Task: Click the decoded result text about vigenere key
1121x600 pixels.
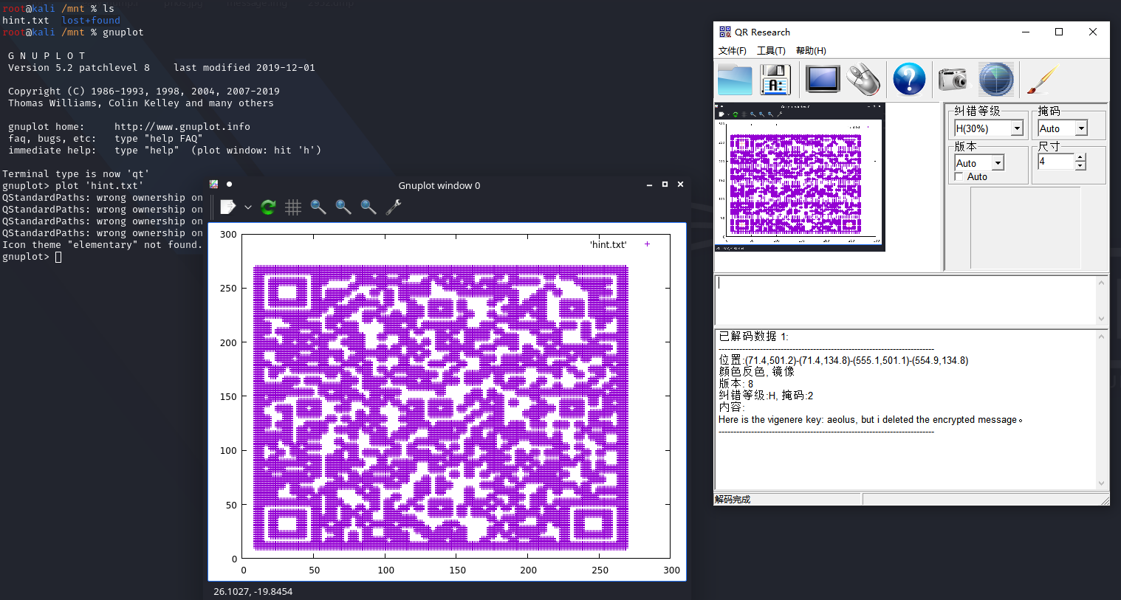Action: [870, 420]
